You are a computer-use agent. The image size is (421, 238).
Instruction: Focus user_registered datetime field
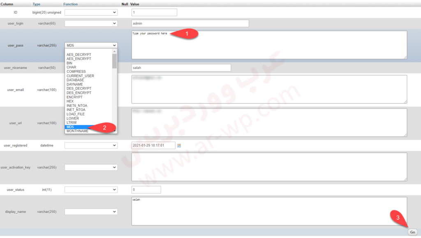(153, 146)
